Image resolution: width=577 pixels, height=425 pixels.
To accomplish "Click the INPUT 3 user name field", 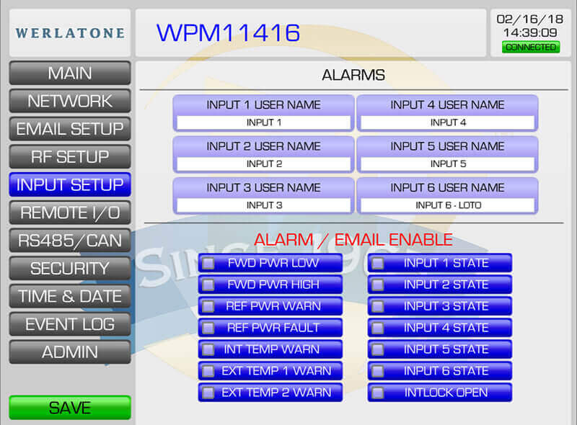I will [x=263, y=205].
